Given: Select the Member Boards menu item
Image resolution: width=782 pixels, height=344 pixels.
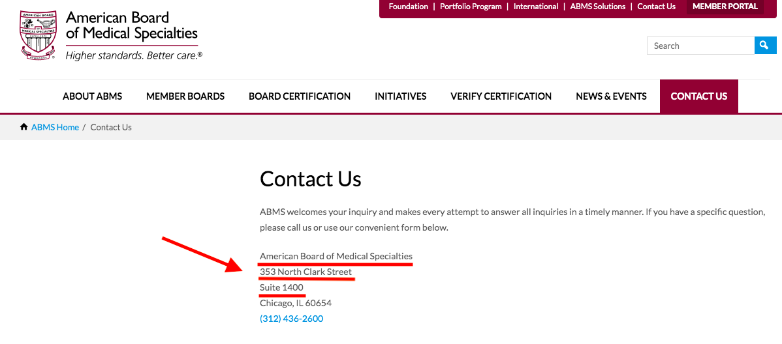Looking at the screenshot, I should [x=185, y=96].
